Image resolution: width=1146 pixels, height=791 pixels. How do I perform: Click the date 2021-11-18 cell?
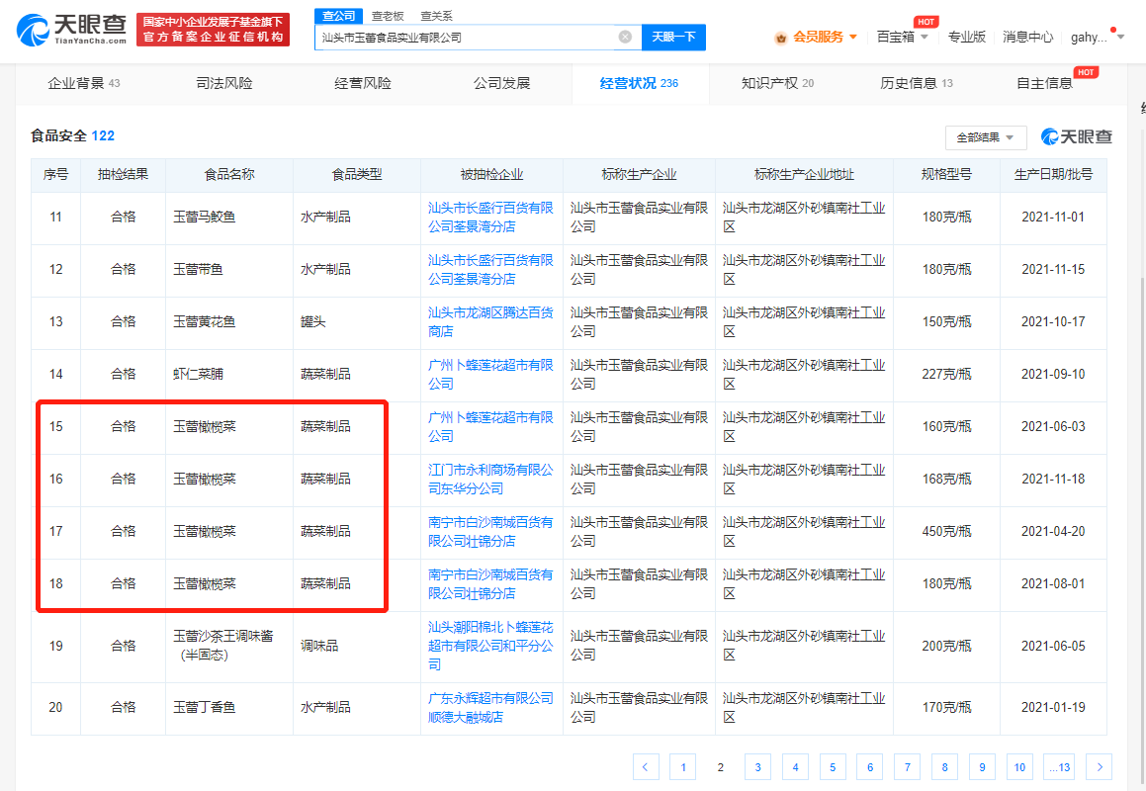[x=1053, y=479]
